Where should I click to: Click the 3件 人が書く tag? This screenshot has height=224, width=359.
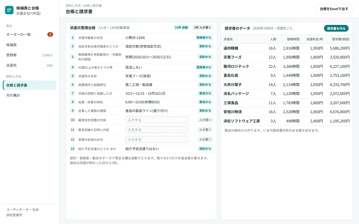pyautogui.click(x=202, y=27)
